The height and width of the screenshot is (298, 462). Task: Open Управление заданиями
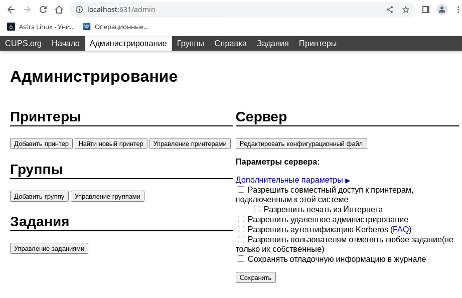click(x=49, y=248)
